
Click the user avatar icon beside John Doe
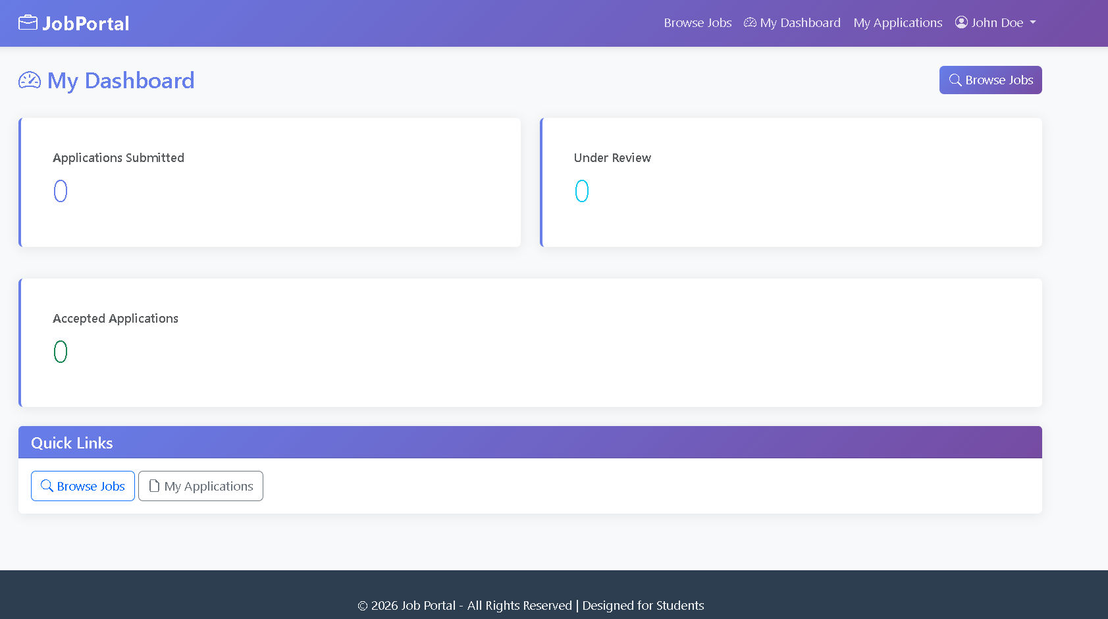click(961, 22)
